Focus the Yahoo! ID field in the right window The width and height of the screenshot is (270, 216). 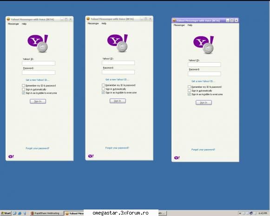(204, 65)
